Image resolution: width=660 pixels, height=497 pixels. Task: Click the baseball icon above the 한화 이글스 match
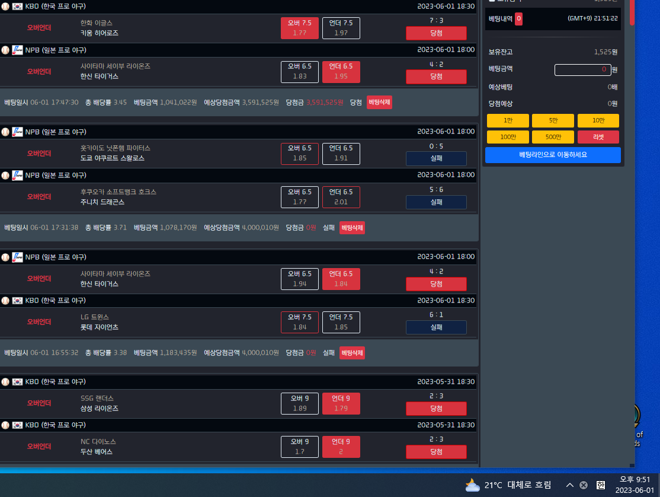(5, 7)
